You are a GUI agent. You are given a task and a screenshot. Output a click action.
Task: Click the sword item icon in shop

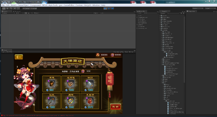coord(89,84)
